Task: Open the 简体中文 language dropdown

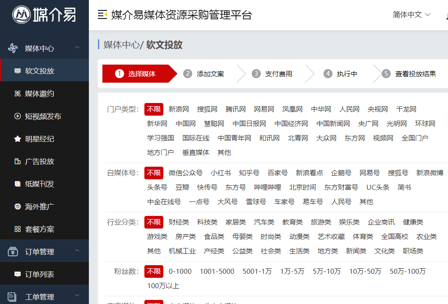Action: click(x=411, y=15)
